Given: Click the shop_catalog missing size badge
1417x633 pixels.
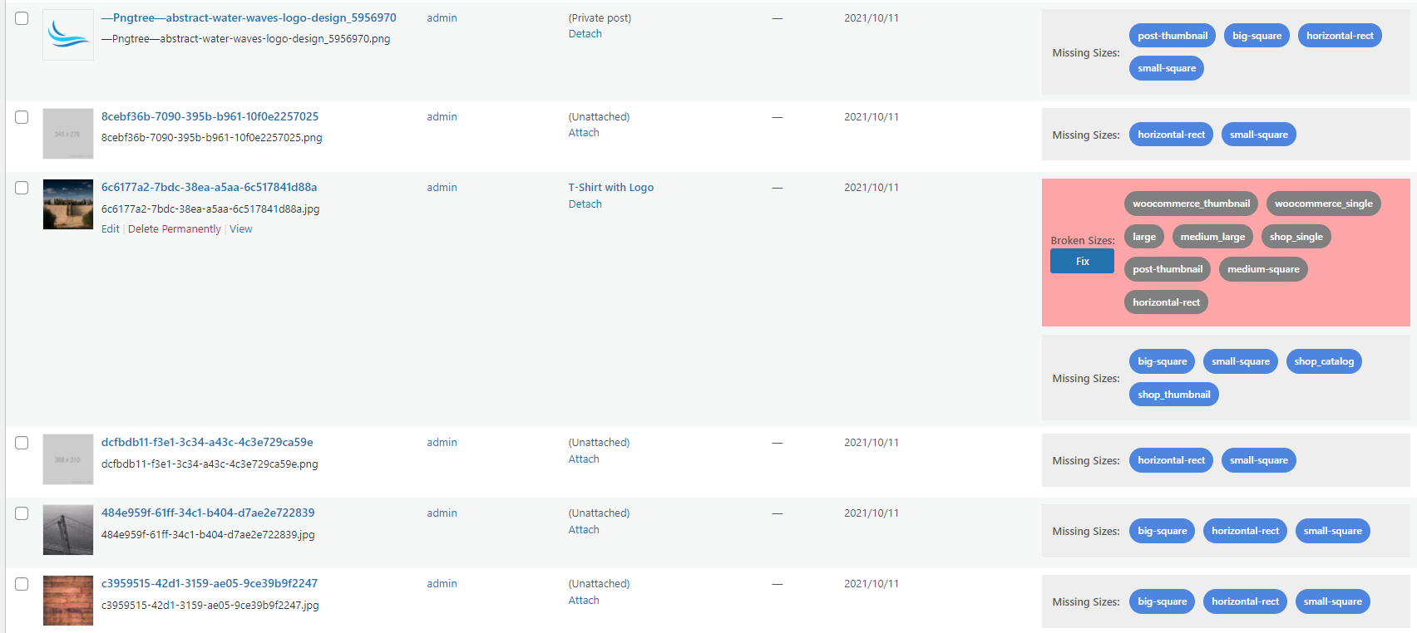Looking at the screenshot, I should click(x=1324, y=361).
